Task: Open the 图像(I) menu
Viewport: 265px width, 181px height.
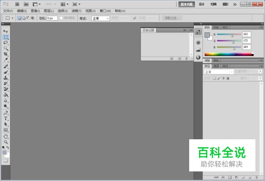Action: (35, 11)
